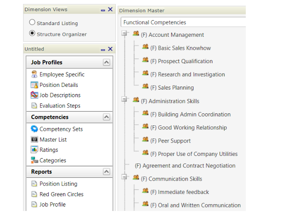Click the Employee Specific person icon

pos(34,74)
